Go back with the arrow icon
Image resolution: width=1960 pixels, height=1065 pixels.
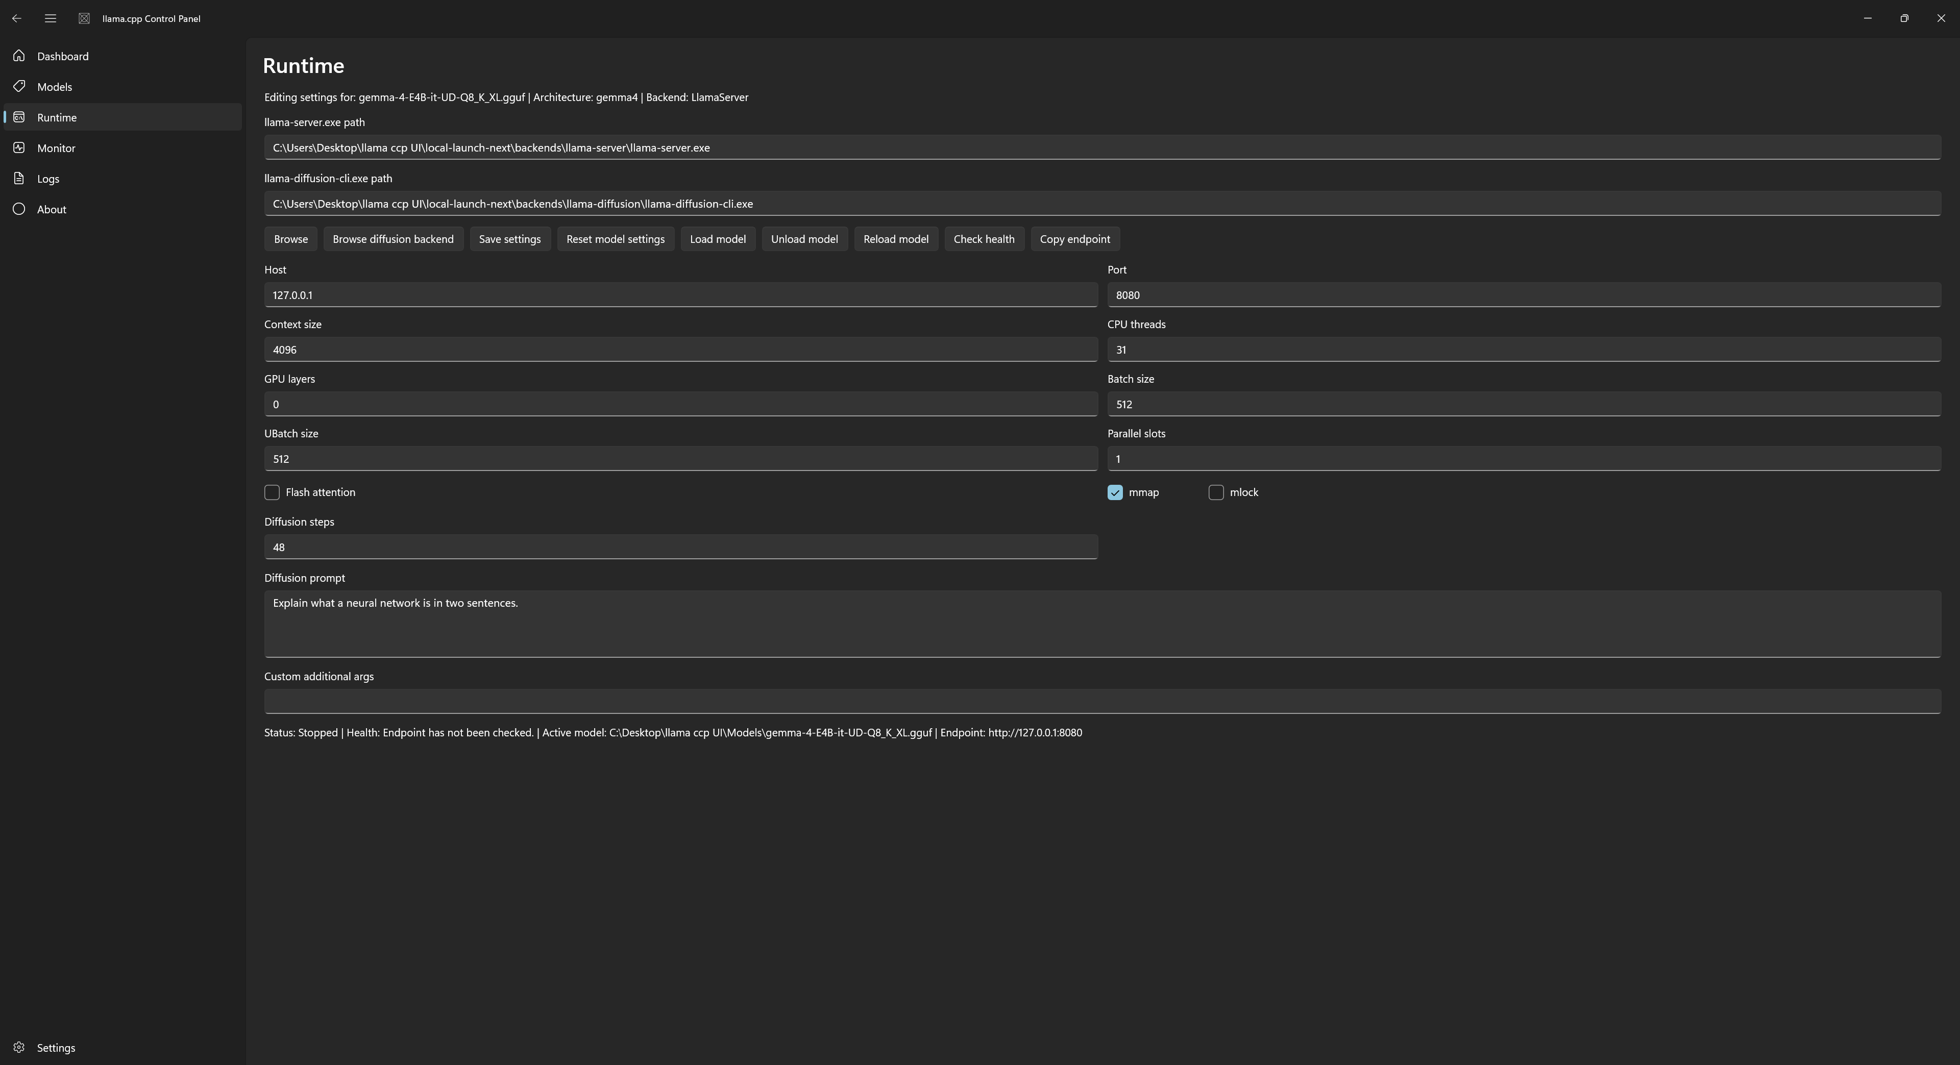tap(17, 18)
